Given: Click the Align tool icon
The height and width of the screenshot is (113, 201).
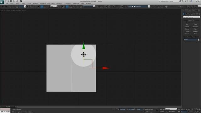Looking at the screenshot, I should coord(101,7).
